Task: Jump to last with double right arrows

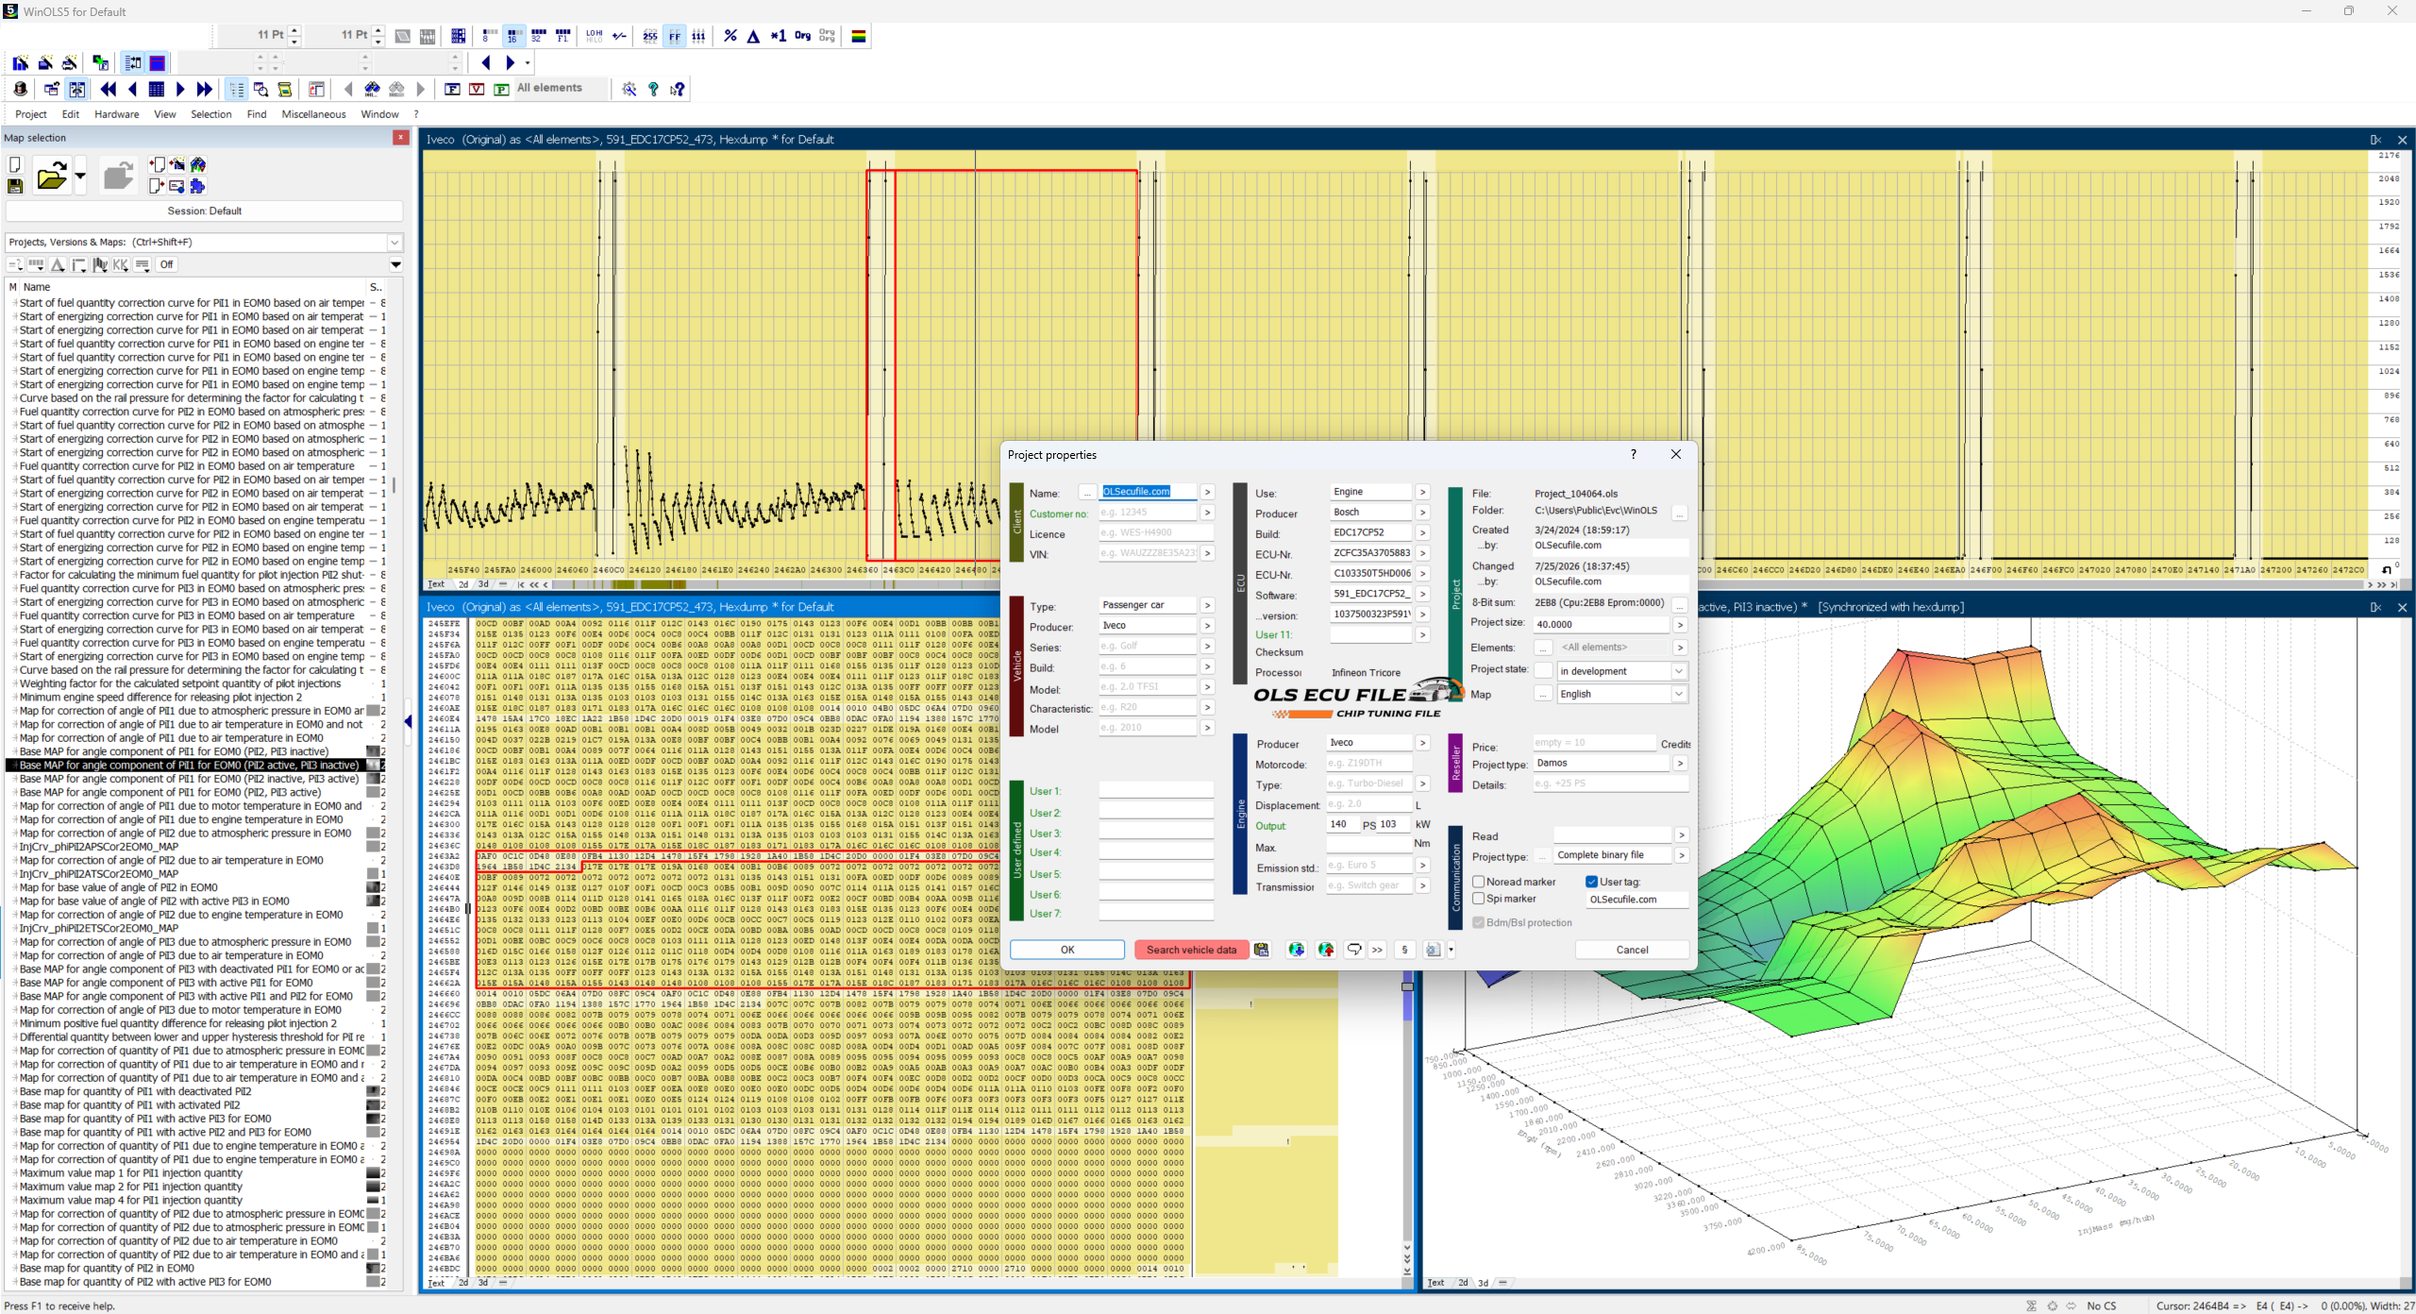Action: [x=204, y=89]
